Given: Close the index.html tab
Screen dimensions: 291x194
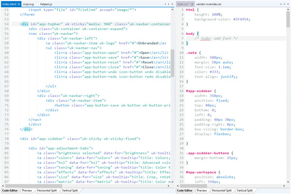Looking at the screenshot, I should (19, 4).
